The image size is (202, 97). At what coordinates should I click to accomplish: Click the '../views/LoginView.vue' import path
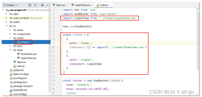(118, 18)
